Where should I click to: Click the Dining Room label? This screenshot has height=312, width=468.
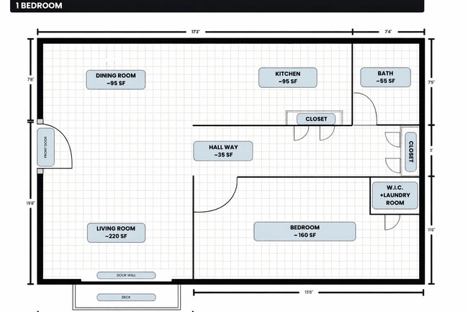pos(116,79)
